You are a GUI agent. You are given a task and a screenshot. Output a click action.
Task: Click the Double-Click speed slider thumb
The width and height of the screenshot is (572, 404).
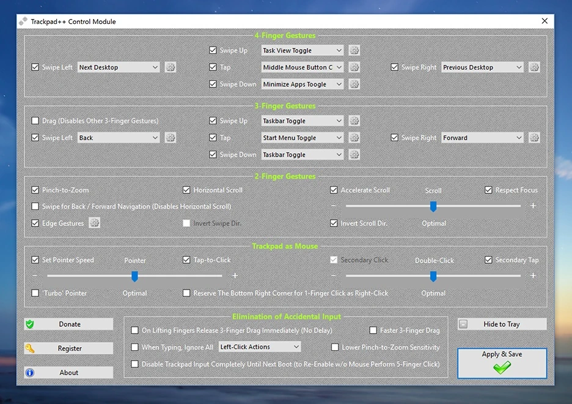click(433, 276)
